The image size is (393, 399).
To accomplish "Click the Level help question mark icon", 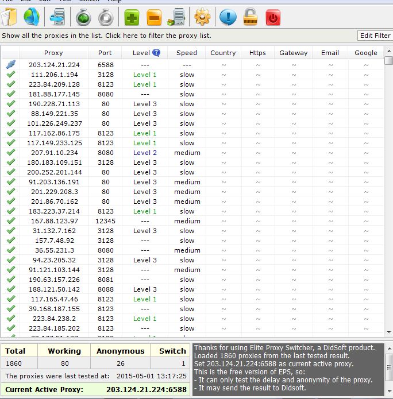I will pos(156,53).
